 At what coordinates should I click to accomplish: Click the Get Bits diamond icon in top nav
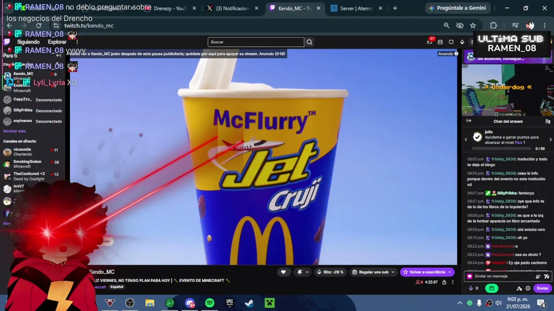coord(462,42)
